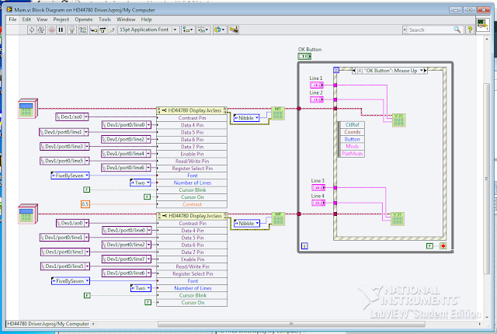497x334 pixels.
Task: Click the magnifier icon beside Search
Action: (457, 30)
